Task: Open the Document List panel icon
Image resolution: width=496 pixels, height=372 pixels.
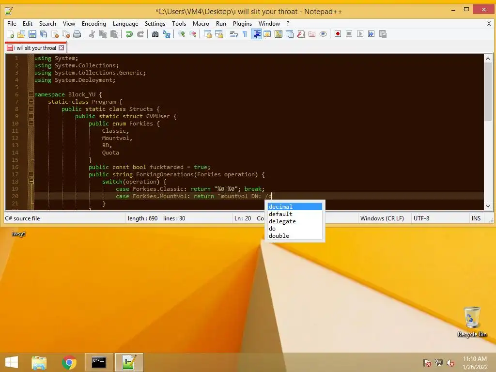Action: click(290, 34)
